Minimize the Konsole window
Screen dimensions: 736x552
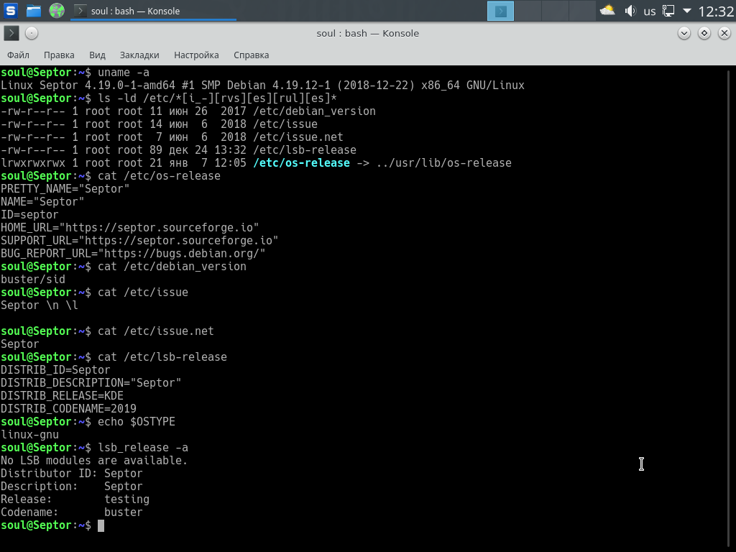point(684,33)
